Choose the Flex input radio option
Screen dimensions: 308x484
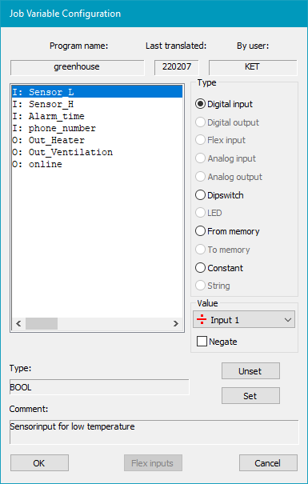[200, 140]
